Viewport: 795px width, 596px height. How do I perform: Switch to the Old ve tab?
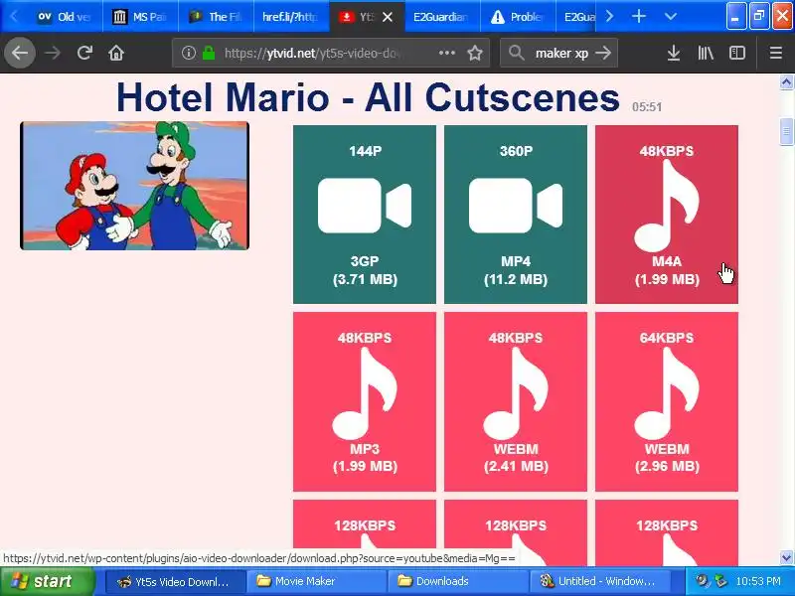[66, 17]
